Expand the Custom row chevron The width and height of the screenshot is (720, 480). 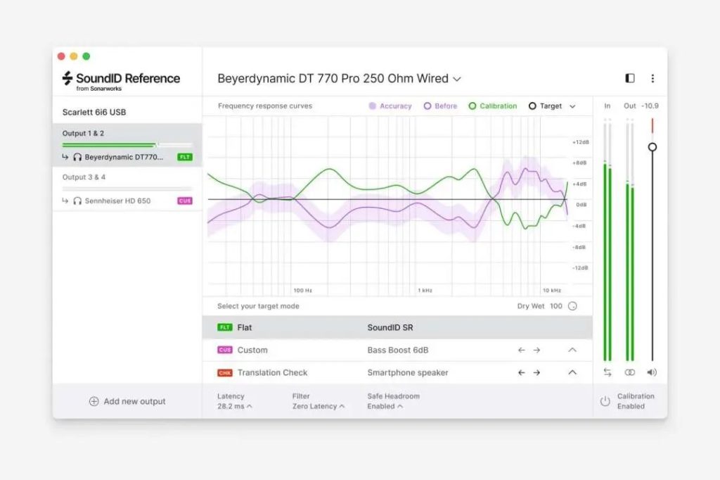coord(572,350)
